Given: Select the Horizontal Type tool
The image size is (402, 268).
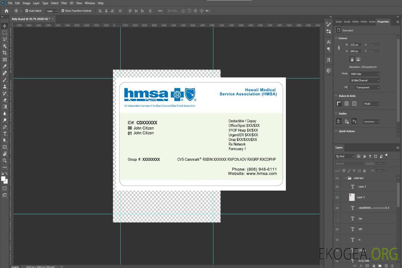Looking at the screenshot, I should (x=4, y=134).
